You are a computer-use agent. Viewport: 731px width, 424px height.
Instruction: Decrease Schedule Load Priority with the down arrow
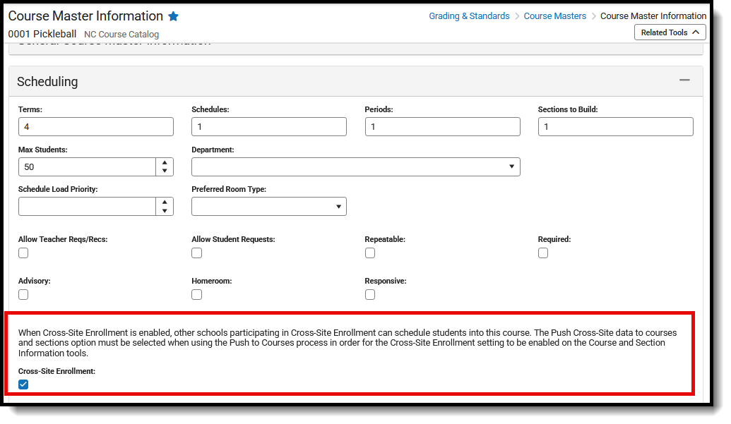coord(165,210)
